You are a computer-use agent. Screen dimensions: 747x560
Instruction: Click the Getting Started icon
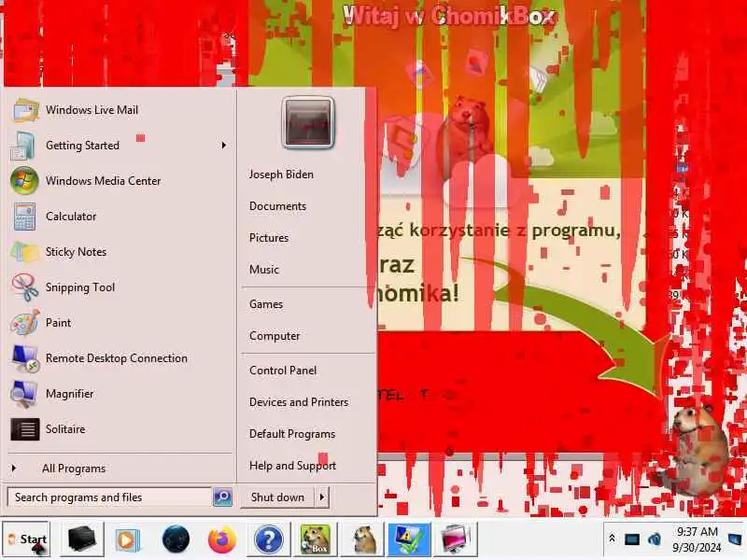(x=22, y=146)
